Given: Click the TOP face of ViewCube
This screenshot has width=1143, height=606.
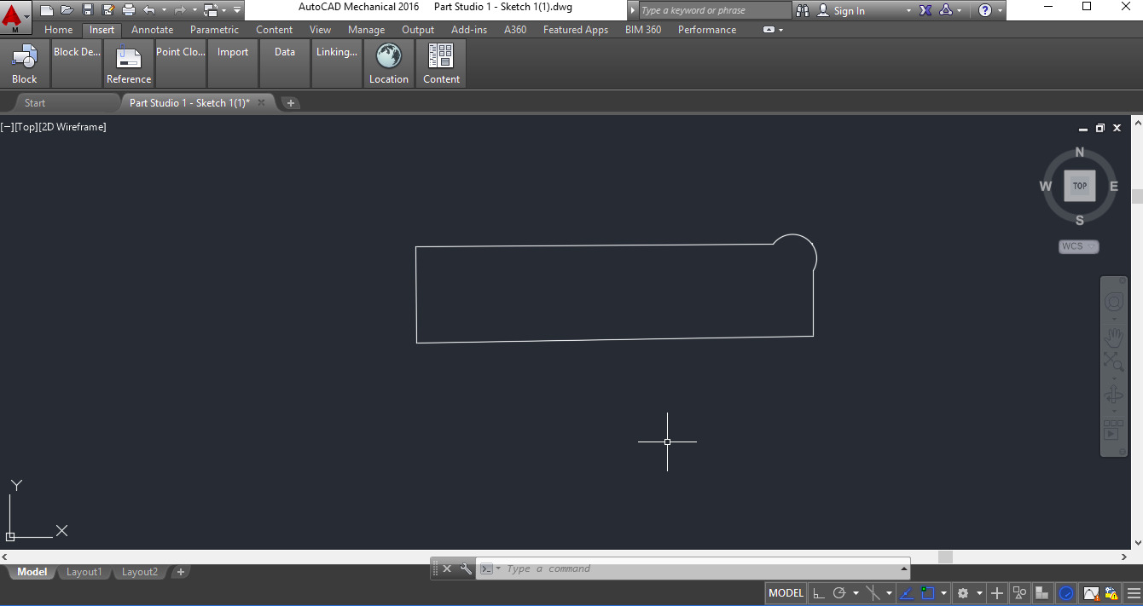Looking at the screenshot, I should point(1080,186).
